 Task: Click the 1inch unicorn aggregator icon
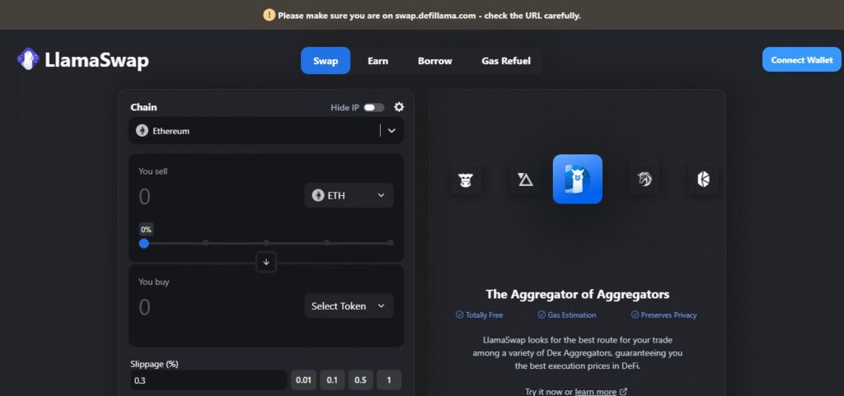pos(645,179)
